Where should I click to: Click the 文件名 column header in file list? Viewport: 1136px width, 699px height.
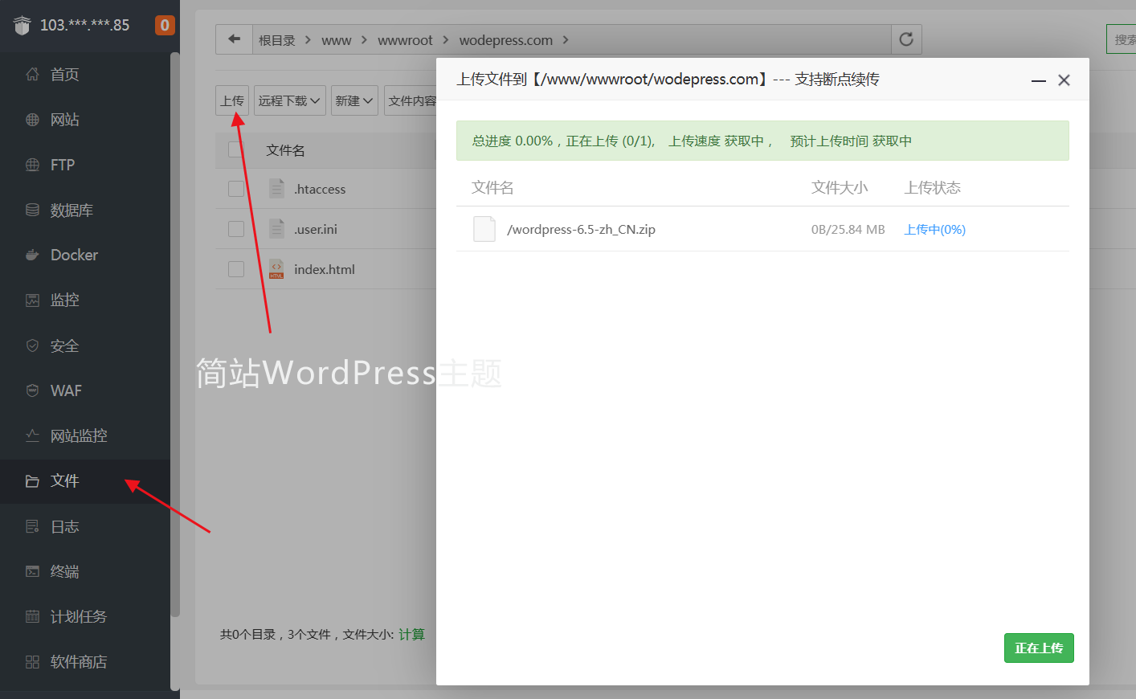pos(285,150)
